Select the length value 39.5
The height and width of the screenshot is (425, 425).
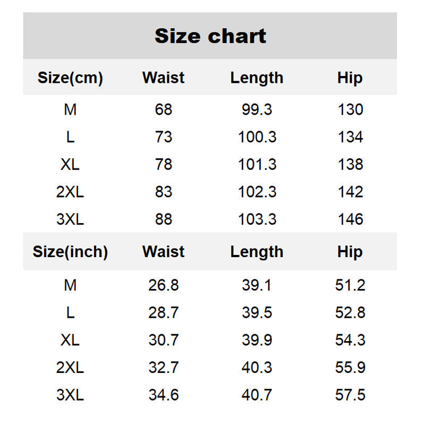[x=257, y=312]
